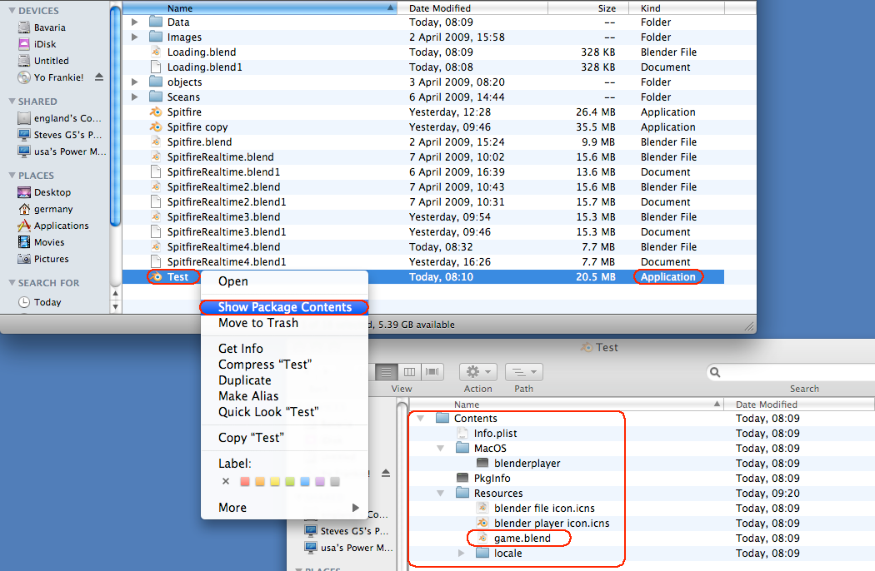Open the iDisk icon under Devices
The image size is (875, 571).
click(x=24, y=44)
